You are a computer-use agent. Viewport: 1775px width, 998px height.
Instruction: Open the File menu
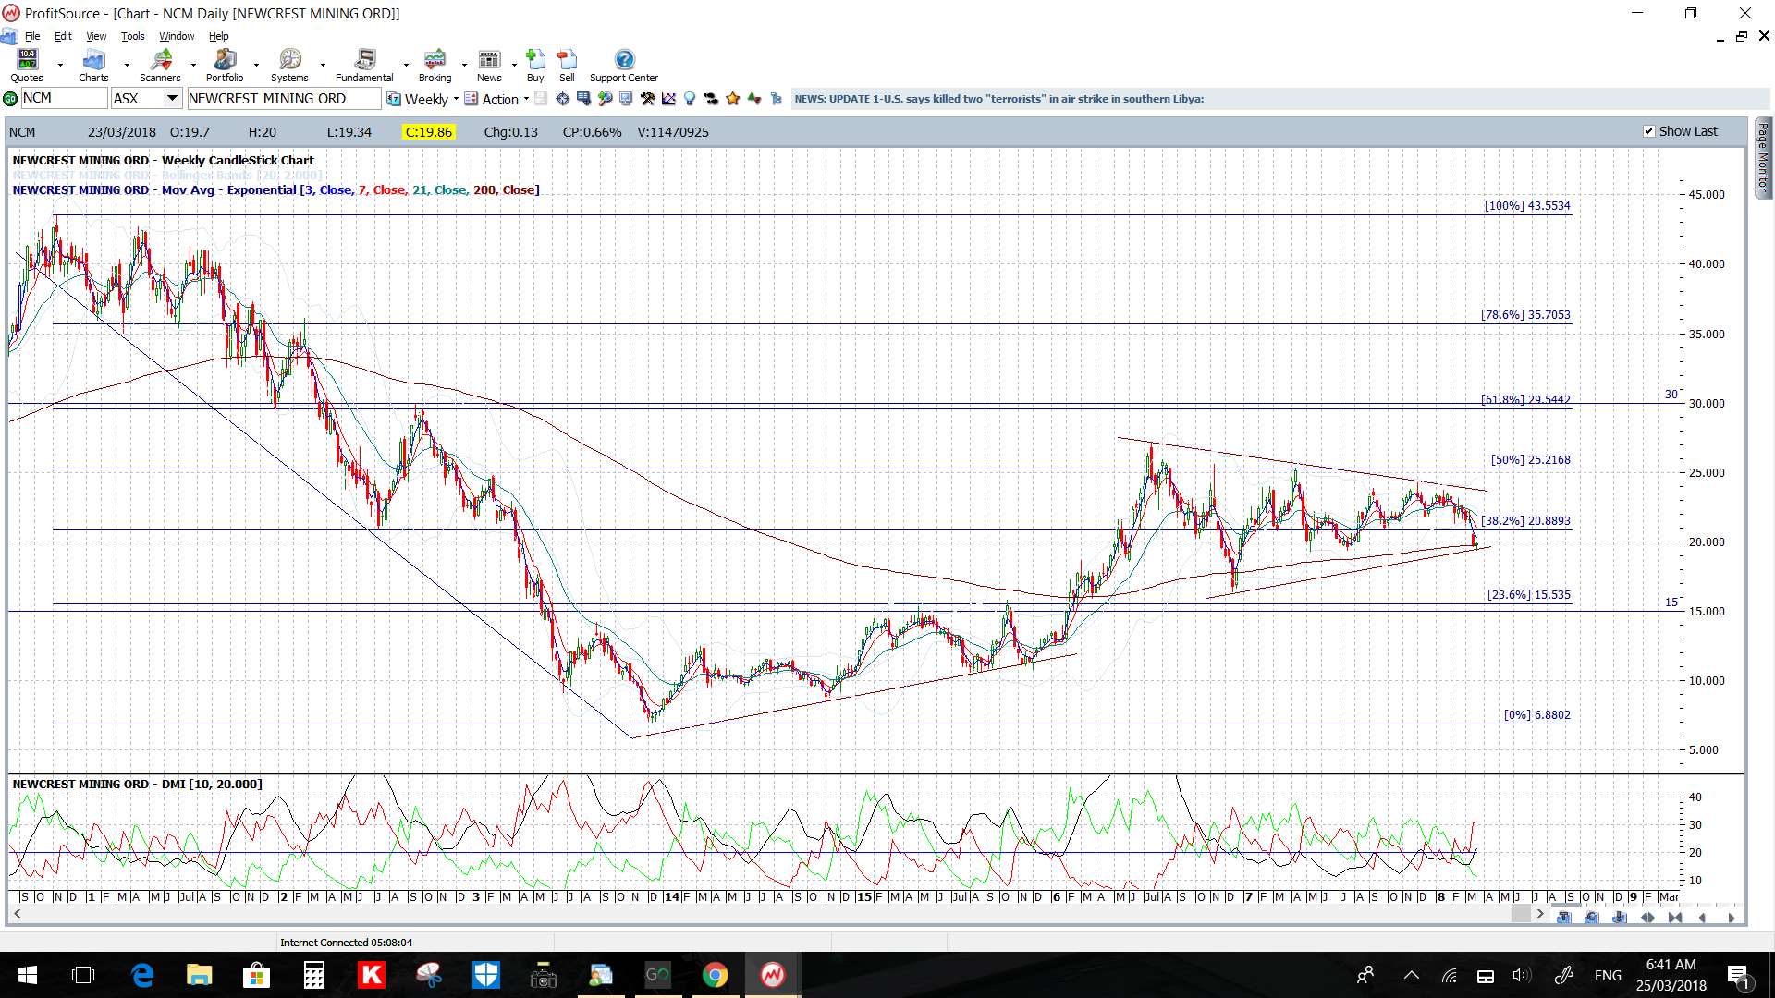(32, 36)
